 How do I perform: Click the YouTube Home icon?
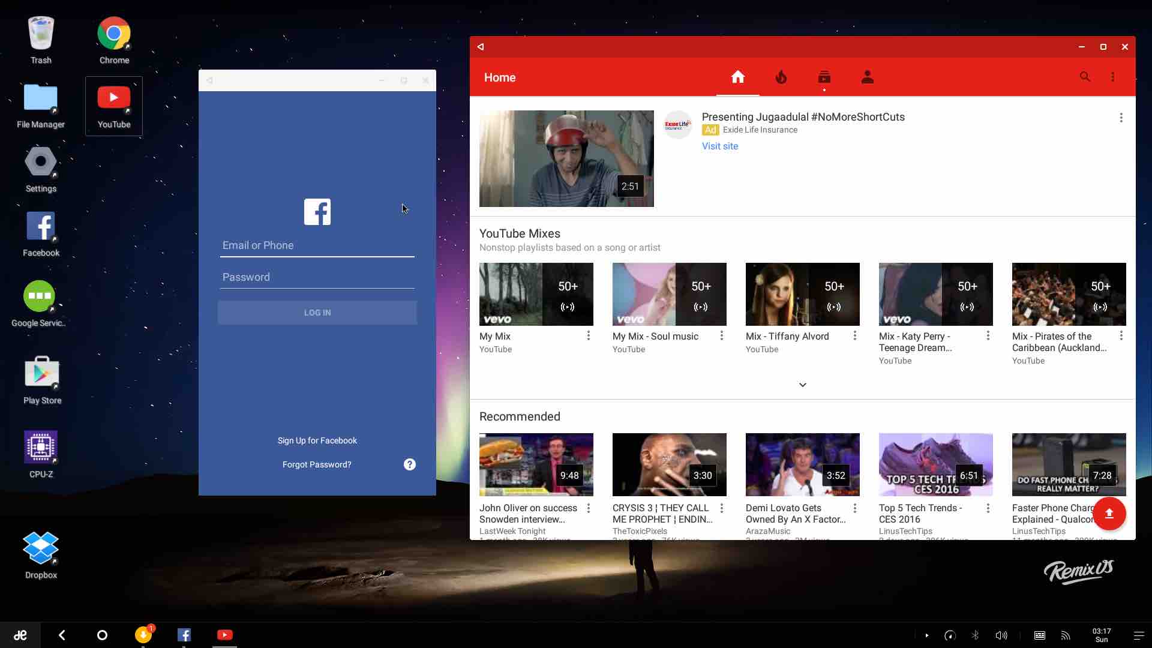[737, 77]
